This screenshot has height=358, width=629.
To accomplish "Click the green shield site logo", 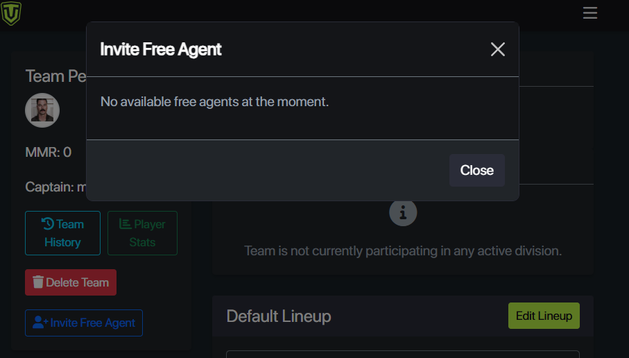I will pyautogui.click(x=11, y=13).
